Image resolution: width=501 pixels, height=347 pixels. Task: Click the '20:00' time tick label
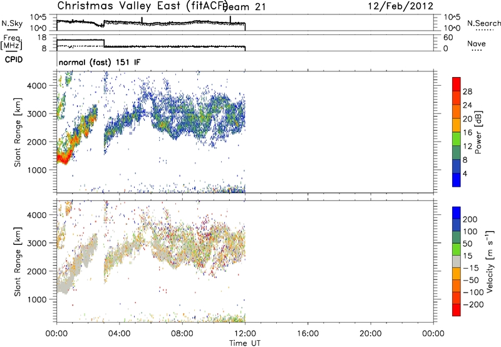click(371, 334)
